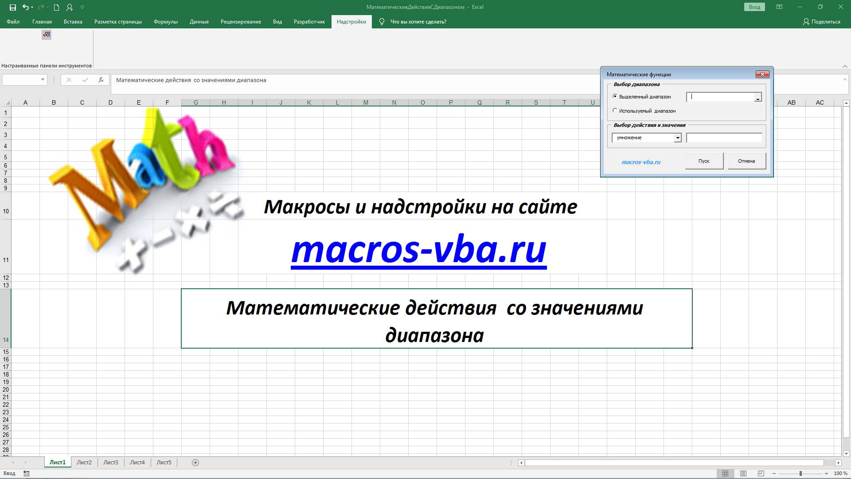Click the math functions add-in icon on custom toolbar
Screen dimensions: 851x479
pos(46,35)
